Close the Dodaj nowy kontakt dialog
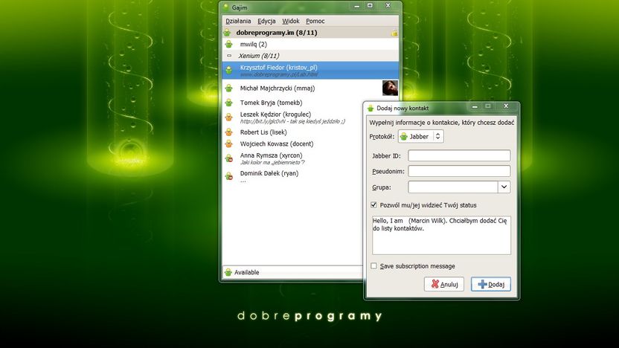The height and width of the screenshot is (348, 619). tap(506, 106)
